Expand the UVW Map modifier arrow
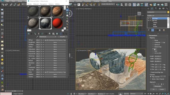The height and width of the screenshot is (95, 170). (151, 18)
